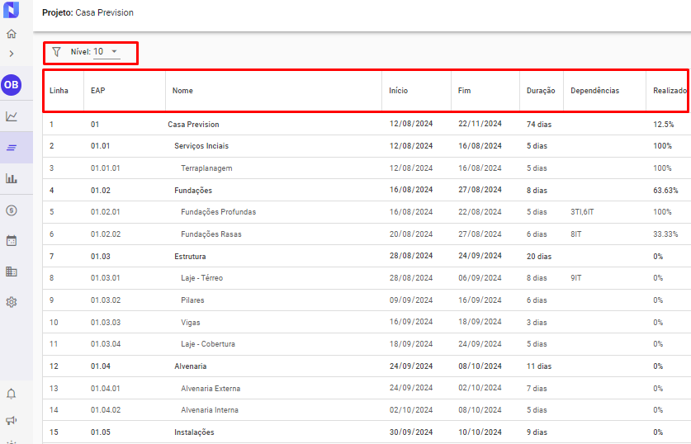The image size is (691, 444).
Task: Click the filter funnel icon
Action: (56, 52)
